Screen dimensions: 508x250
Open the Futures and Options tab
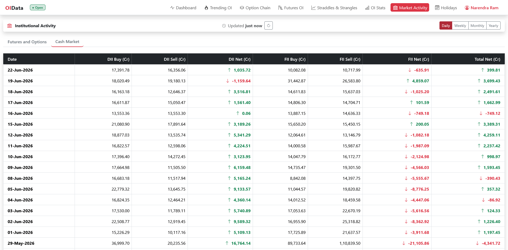[x=27, y=42]
